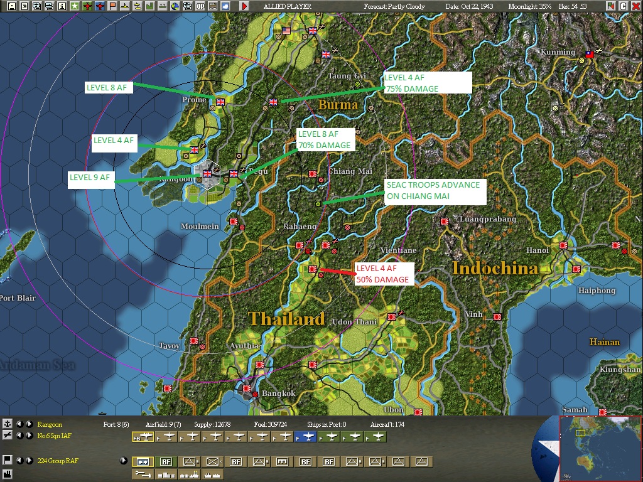Click the factory with yellow smokestacks icon
Image resolution: width=643 pixels, height=482 pixels.
[190, 474]
